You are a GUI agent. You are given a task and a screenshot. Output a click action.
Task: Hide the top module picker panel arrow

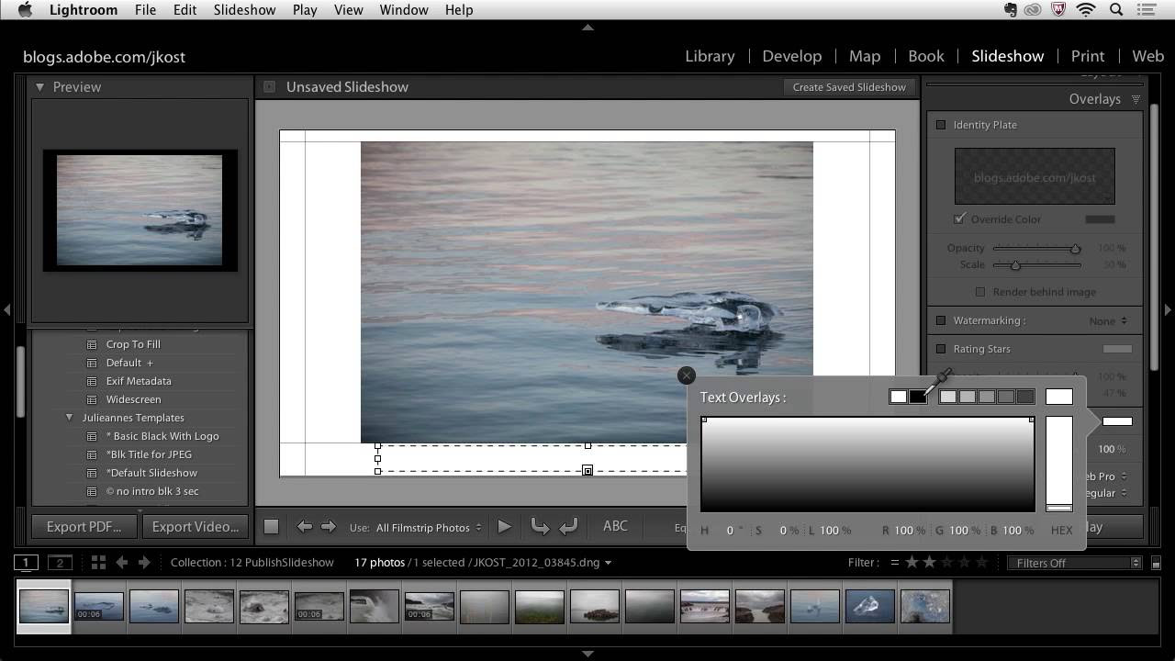pyautogui.click(x=587, y=28)
